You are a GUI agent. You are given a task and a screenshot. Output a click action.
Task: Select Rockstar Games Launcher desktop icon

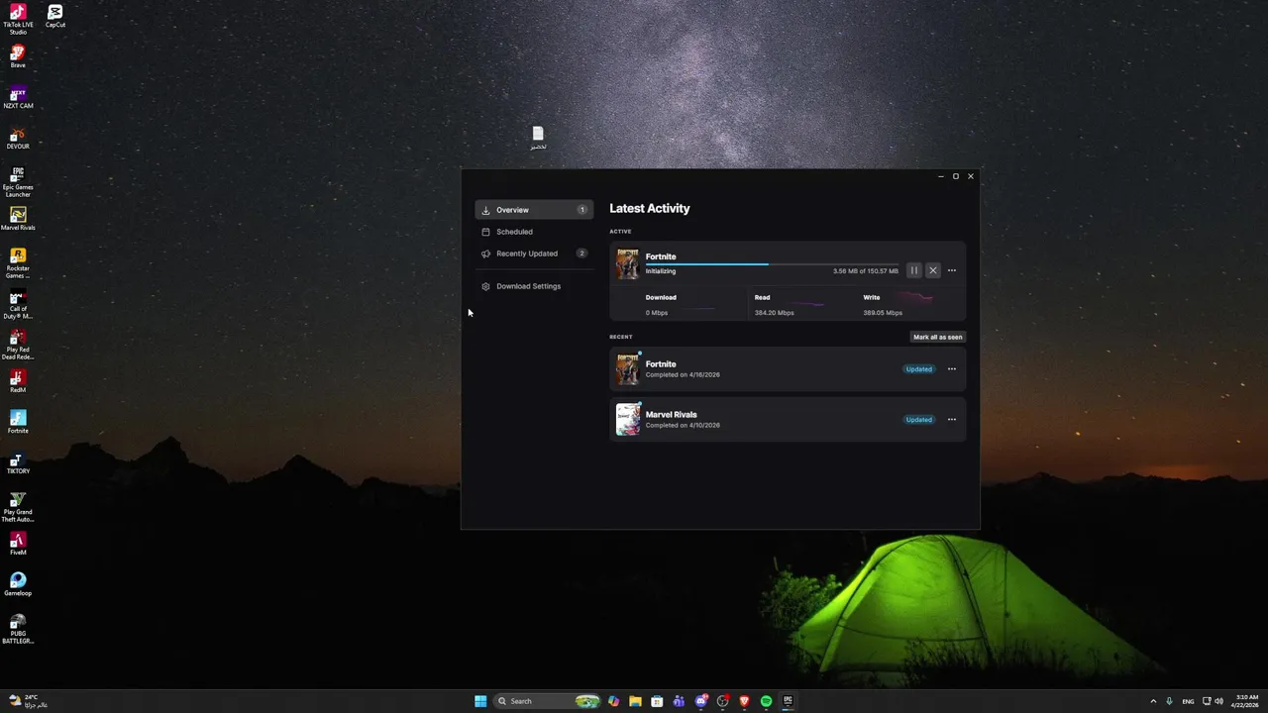(18, 262)
